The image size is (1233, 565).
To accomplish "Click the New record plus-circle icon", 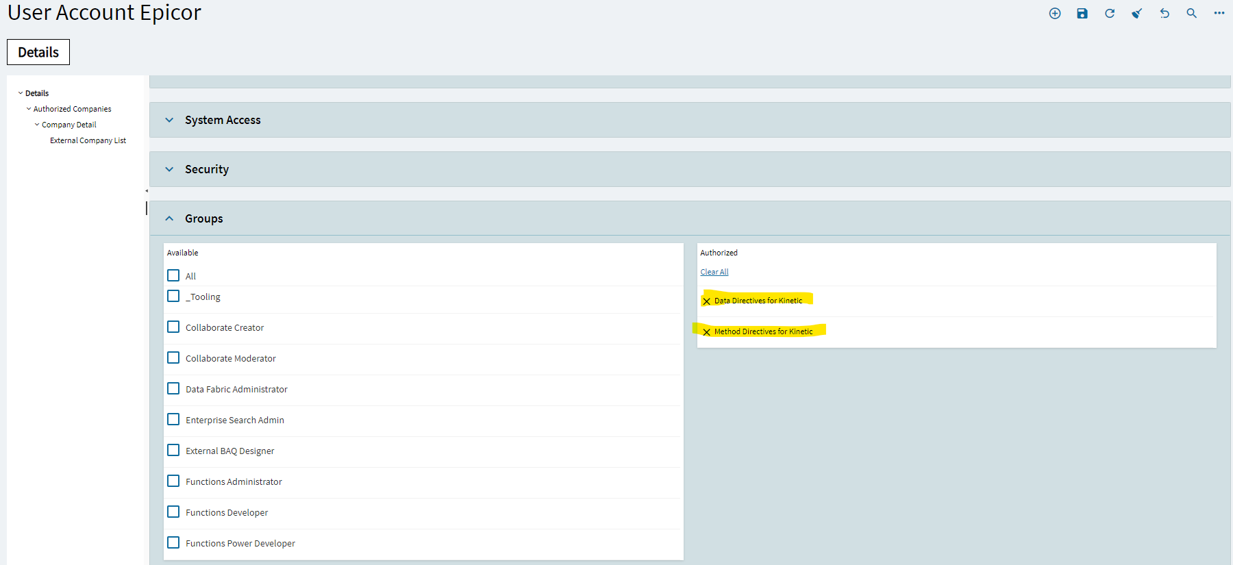I will pyautogui.click(x=1055, y=14).
